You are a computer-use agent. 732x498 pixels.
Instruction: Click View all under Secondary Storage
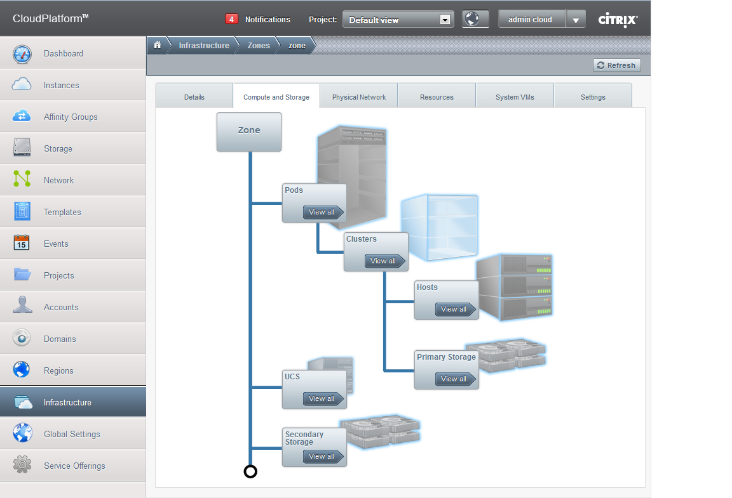point(323,457)
